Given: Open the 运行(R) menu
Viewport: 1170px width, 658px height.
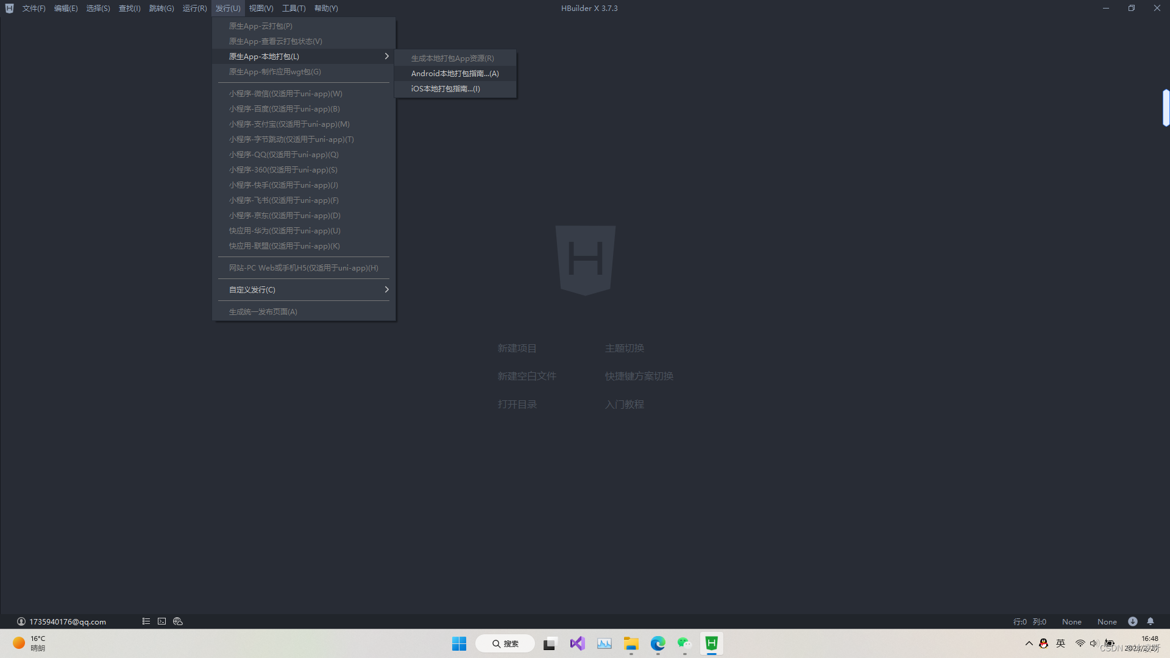Looking at the screenshot, I should pyautogui.click(x=195, y=9).
